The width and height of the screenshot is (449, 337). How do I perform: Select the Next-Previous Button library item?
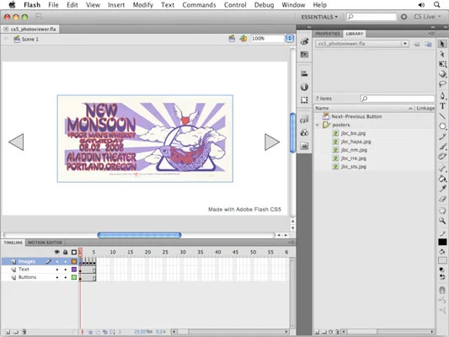coord(356,116)
